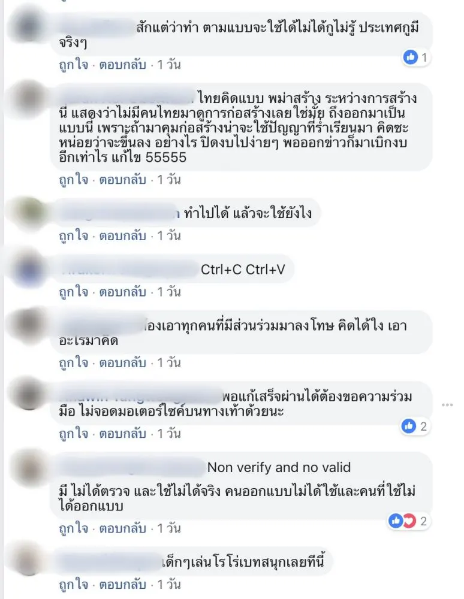The width and height of the screenshot is (464, 599).
Task: Reply to first comment with ตอบกลับ
Action: 123,65
